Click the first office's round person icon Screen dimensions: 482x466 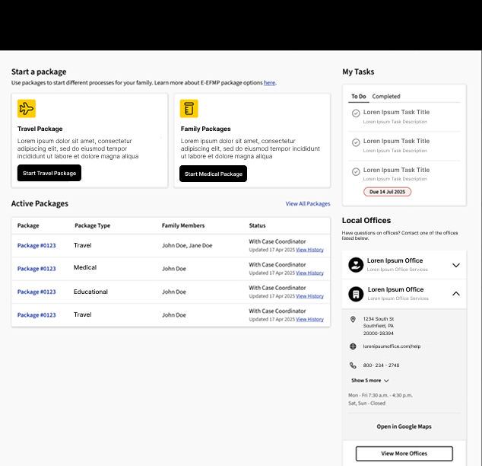coord(355,265)
